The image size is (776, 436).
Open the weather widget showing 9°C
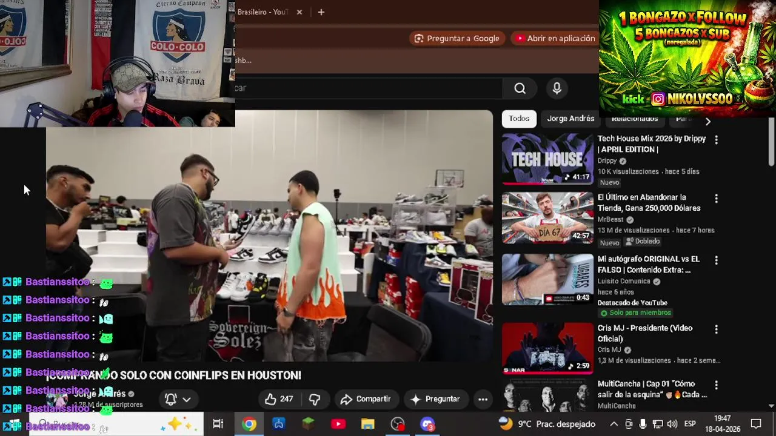tap(547, 424)
